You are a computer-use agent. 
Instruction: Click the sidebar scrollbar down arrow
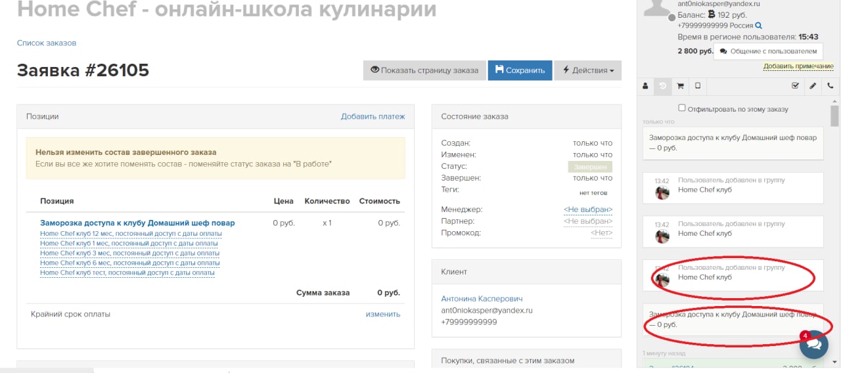tap(835, 362)
